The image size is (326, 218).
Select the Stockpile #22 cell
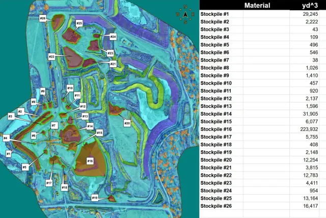tap(221, 175)
